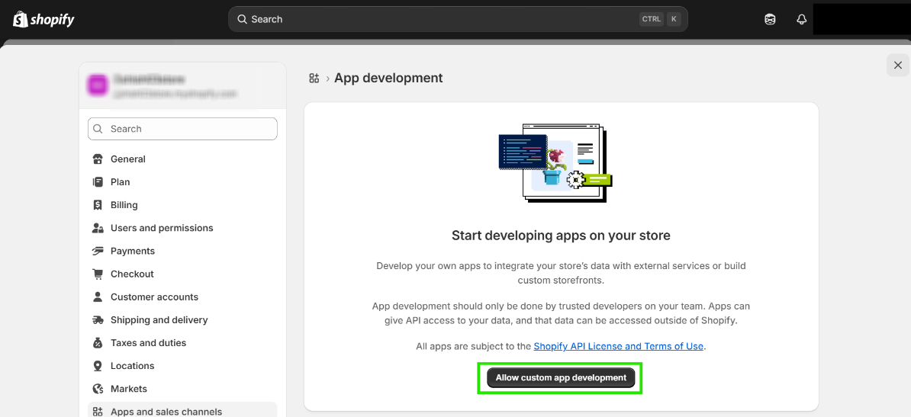Click the Checkout cart icon

pyautogui.click(x=98, y=274)
